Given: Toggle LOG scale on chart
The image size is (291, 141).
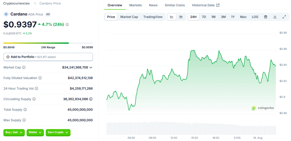Looking at the screenshot, I should tap(255, 17).
